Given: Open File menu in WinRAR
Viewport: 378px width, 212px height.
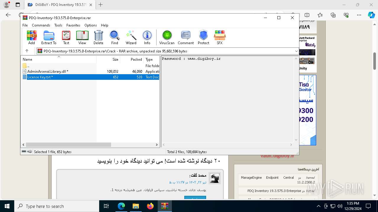Looking at the screenshot, I should (25, 25).
